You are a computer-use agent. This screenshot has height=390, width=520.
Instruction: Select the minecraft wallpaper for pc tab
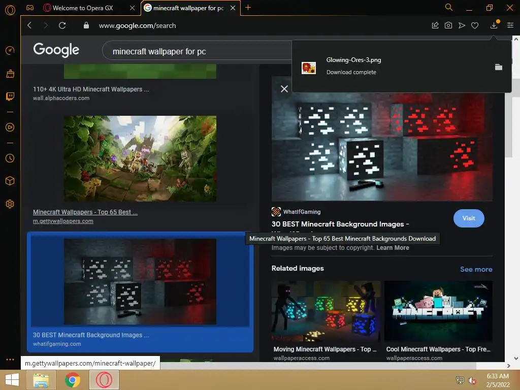[188, 8]
